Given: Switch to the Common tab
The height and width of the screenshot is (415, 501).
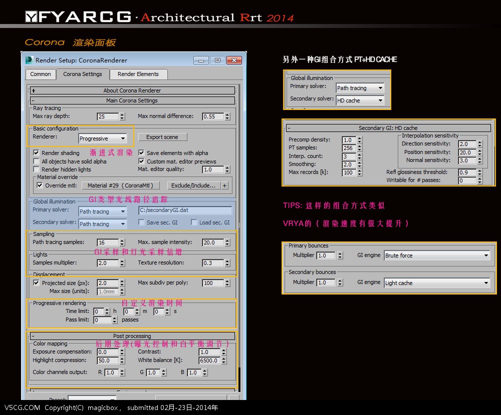Looking at the screenshot, I should [41, 74].
